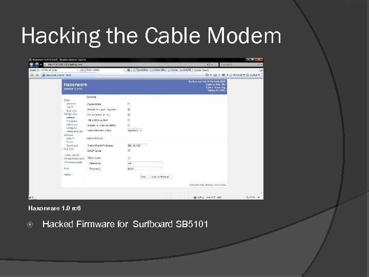Toggle the fourth General settings checkbox
The image size is (369, 277).
(x=129, y=120)
